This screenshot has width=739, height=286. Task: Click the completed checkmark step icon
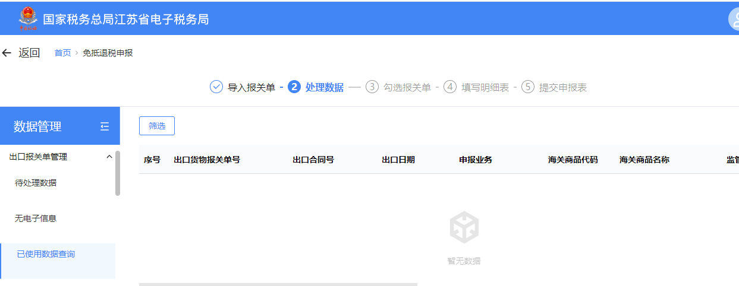(216, 87)
